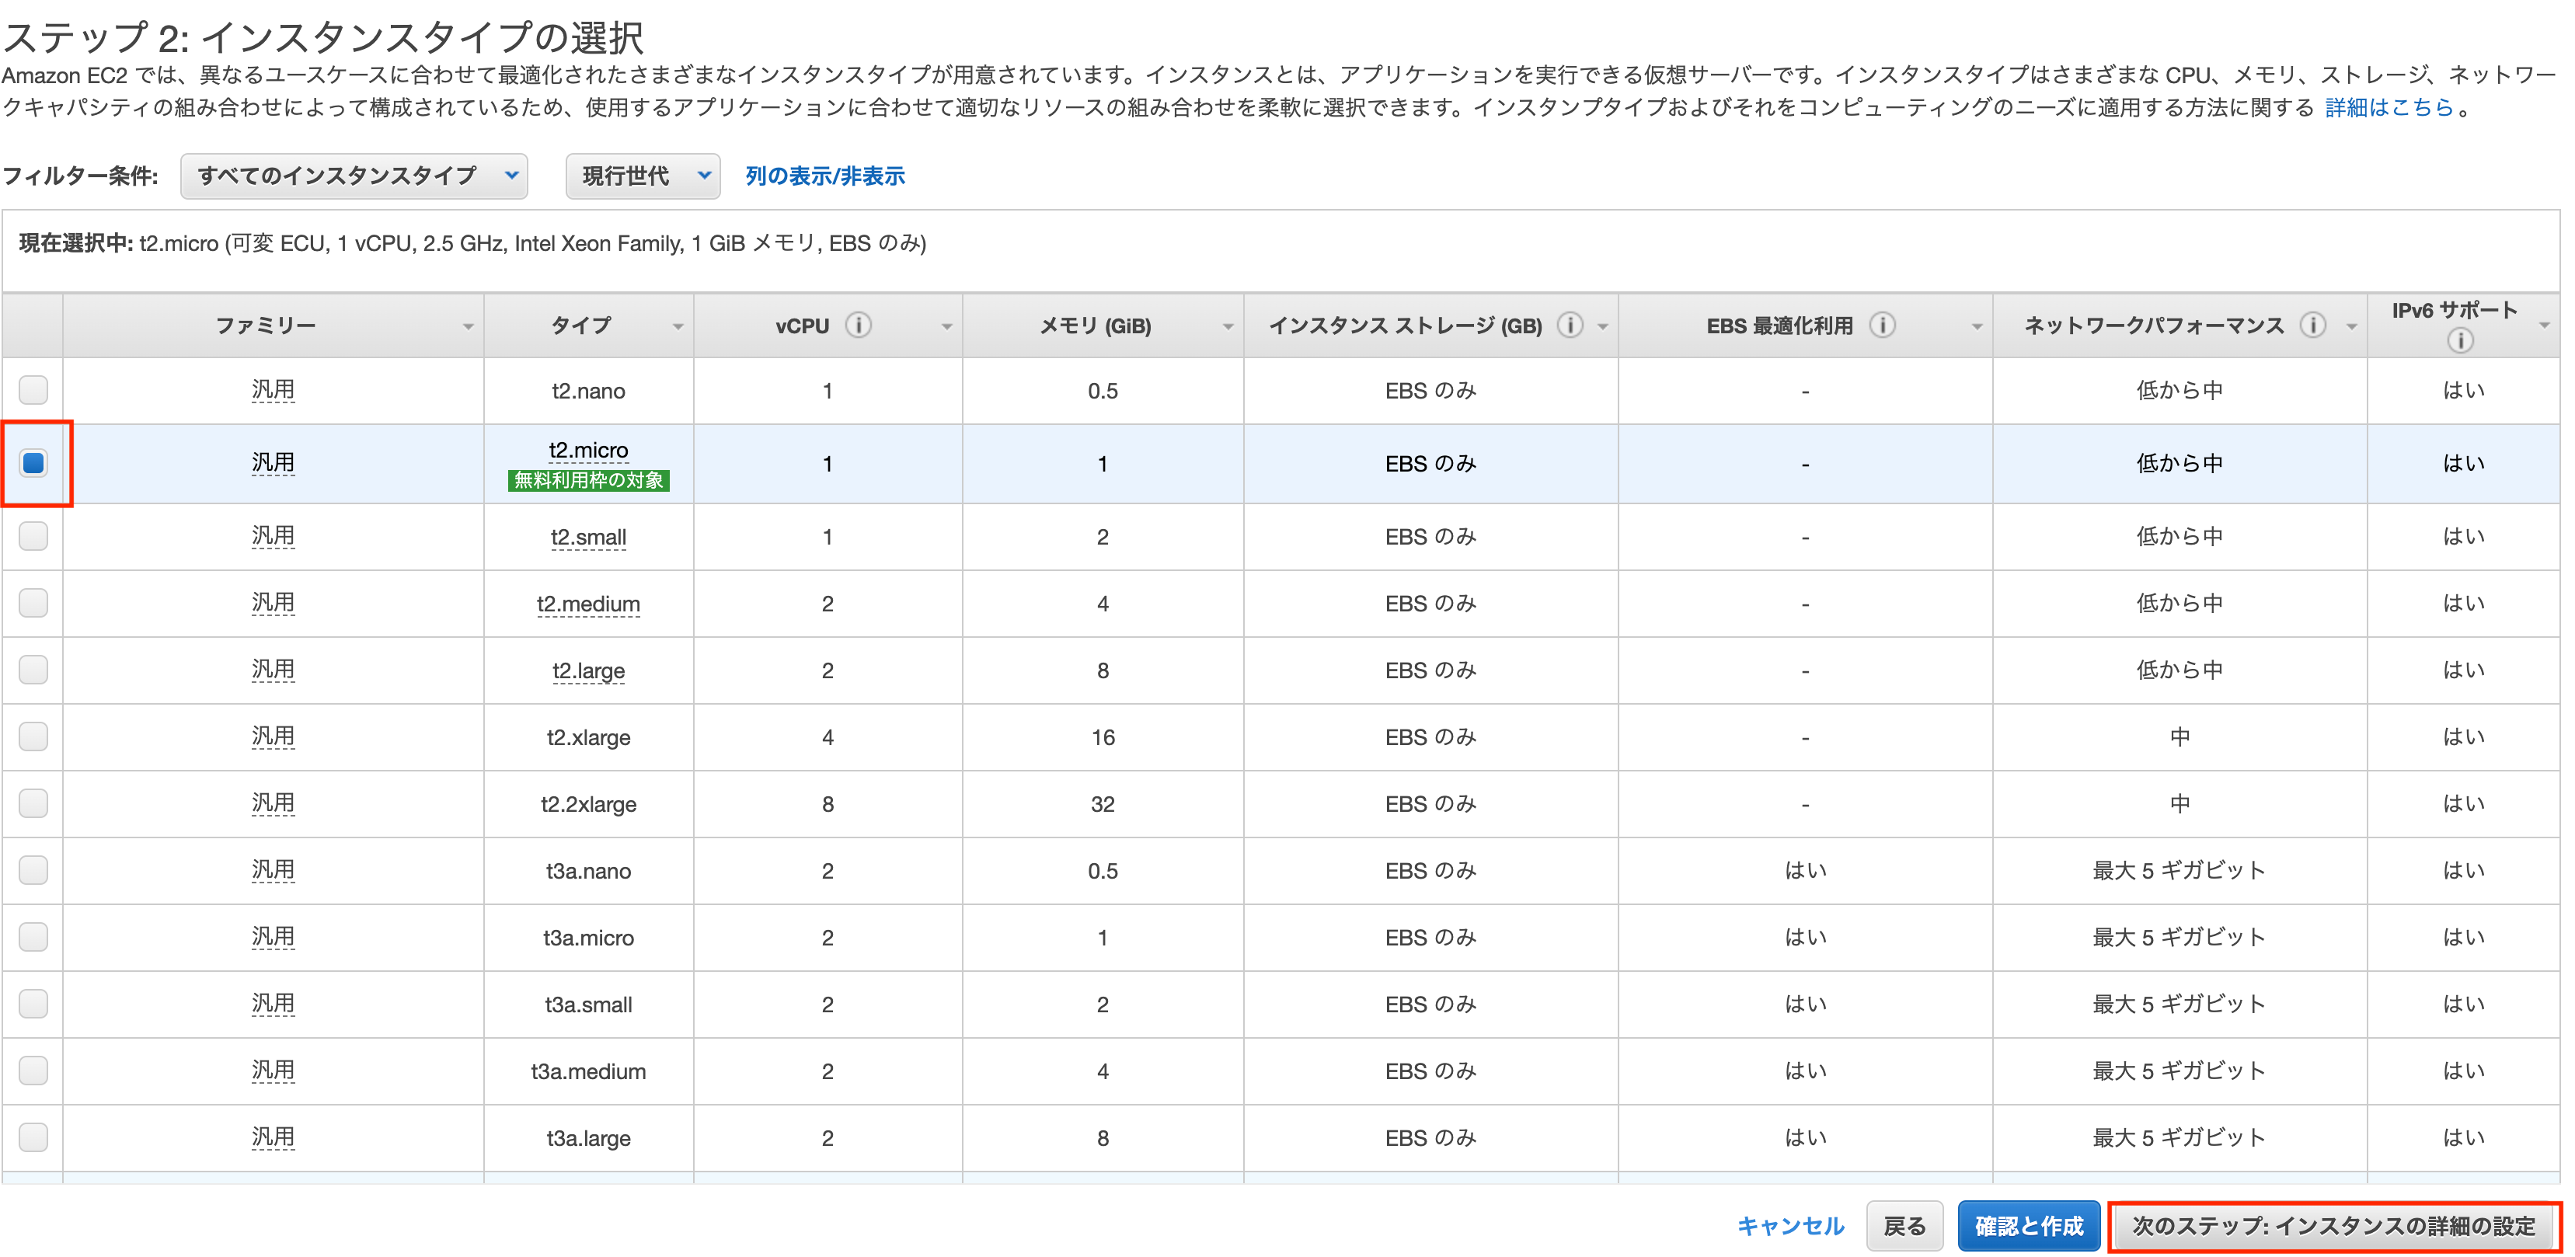This screenshot has width=2575, height=1257.
Task: Click the 戻る button
Action: click(x=1904, y=1226)
